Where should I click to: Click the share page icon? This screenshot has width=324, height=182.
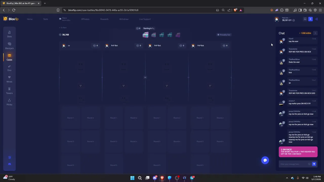point(229,10)
